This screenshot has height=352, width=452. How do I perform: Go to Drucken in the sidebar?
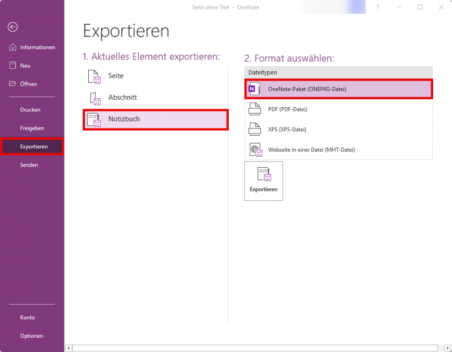coord(30,110)
